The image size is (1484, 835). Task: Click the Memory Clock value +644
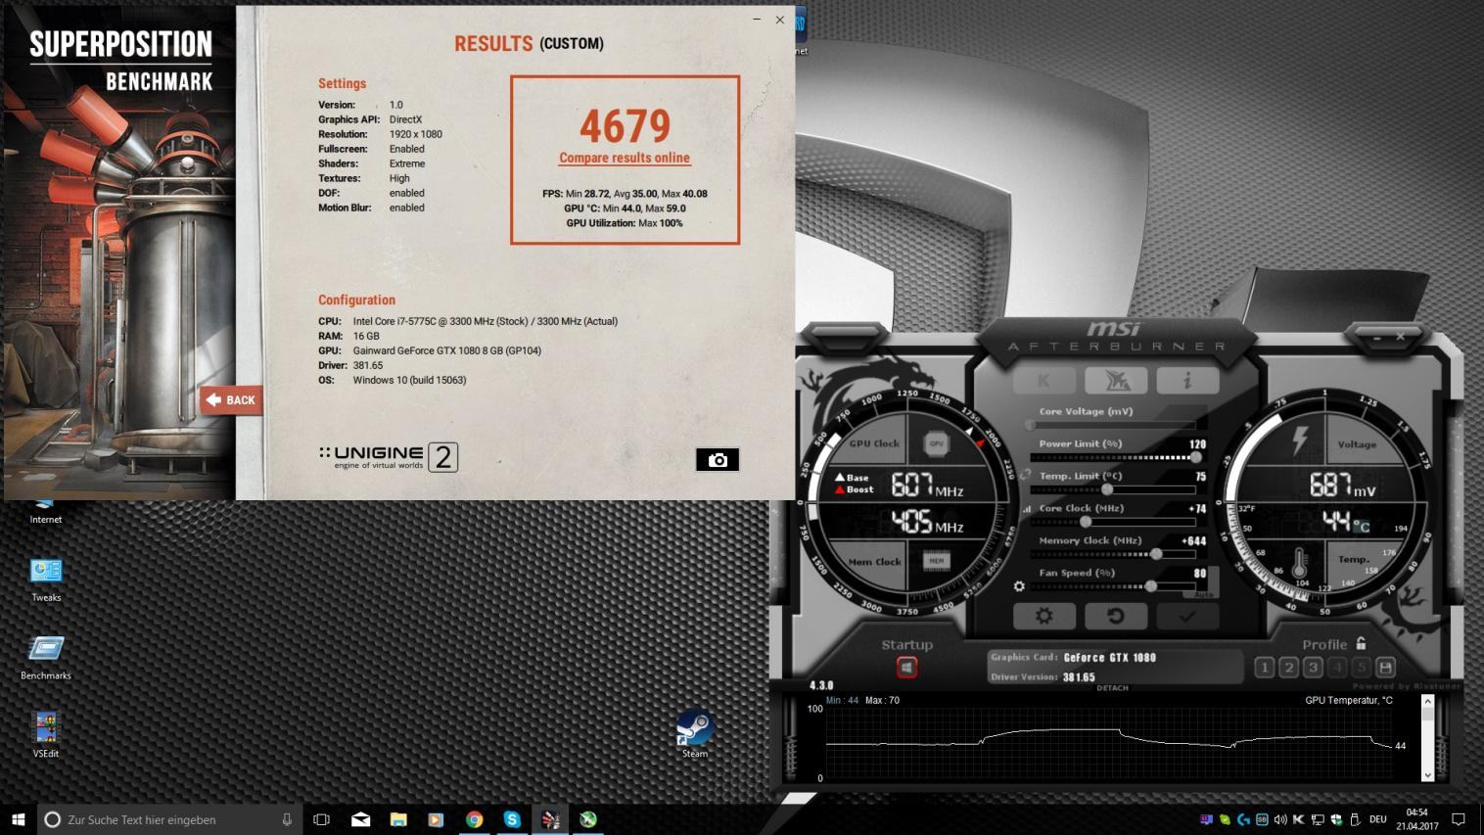[1194, 541]
